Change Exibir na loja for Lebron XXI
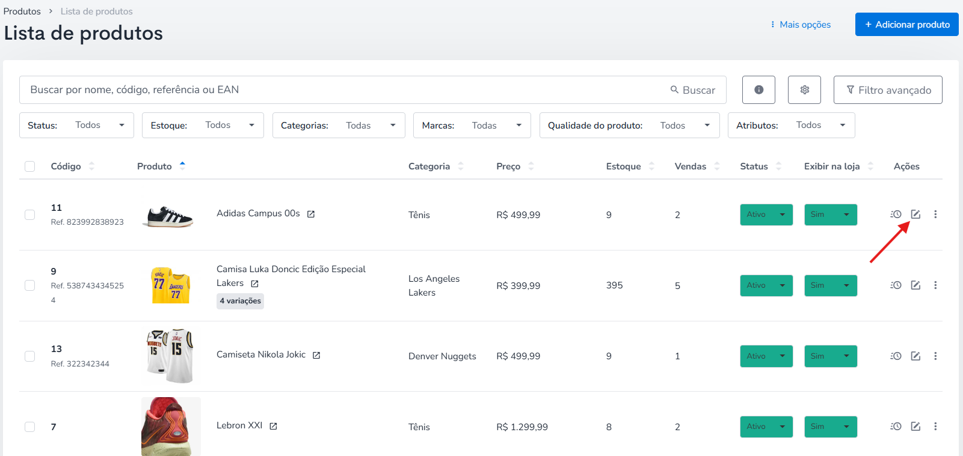This screenshot has height=456, width=963. click(831, 427)
